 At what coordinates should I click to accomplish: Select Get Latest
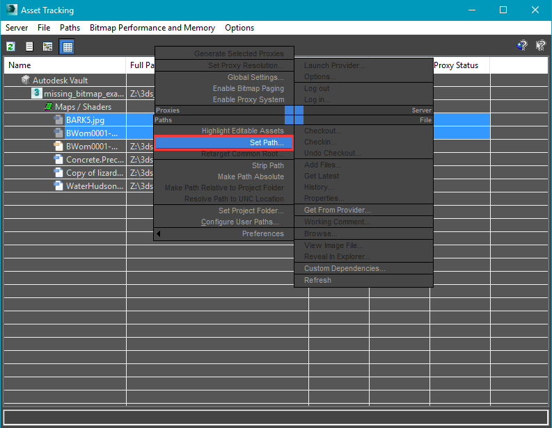[x=322, y=176]
